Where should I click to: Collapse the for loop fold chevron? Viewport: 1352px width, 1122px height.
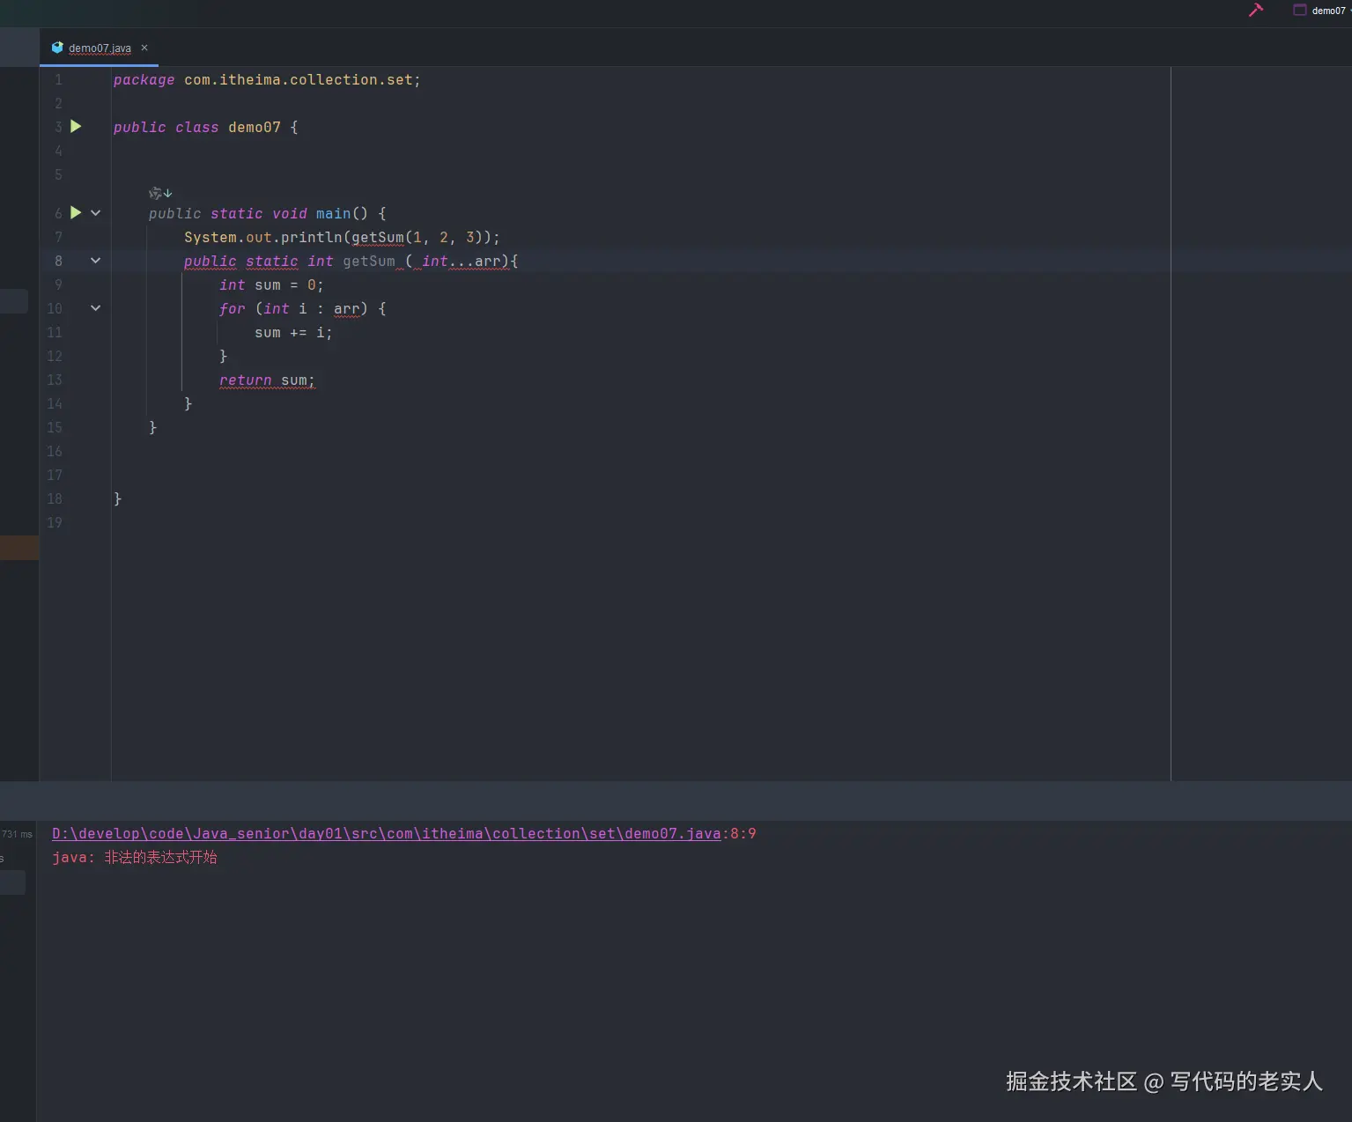point(95,308)
